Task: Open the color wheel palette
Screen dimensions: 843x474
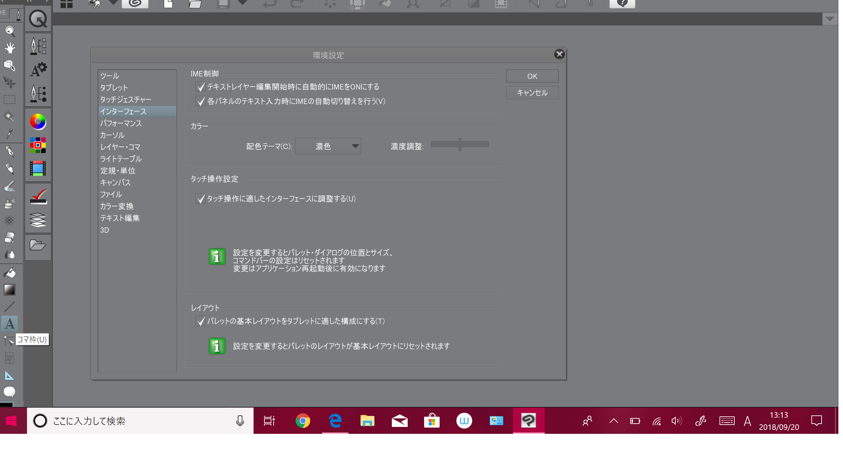Action: [38, 122]
